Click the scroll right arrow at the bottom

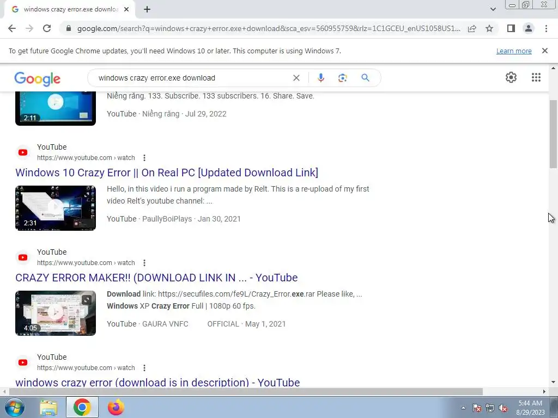point(544,392)
